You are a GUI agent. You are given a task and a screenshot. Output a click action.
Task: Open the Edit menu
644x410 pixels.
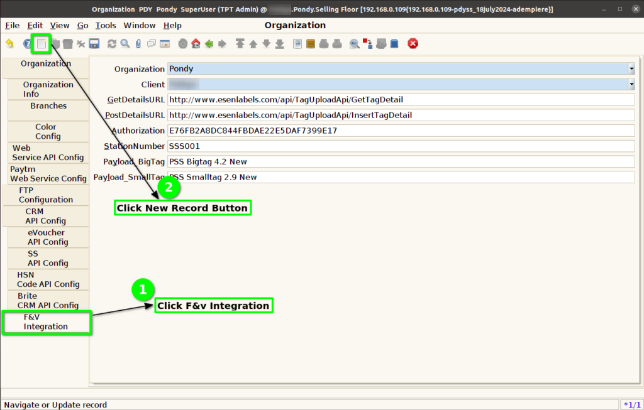tap(35, 25)
